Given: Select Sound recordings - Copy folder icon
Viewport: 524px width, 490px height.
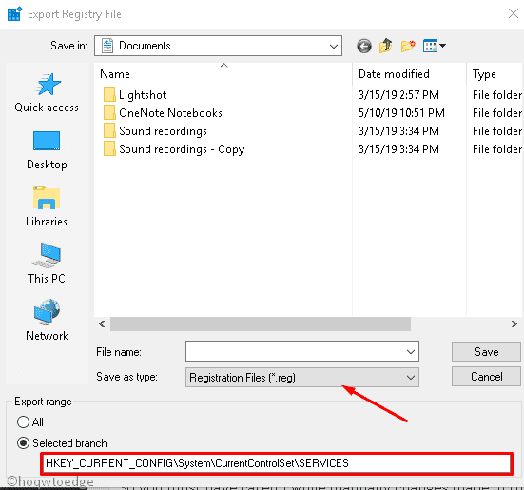Looking at the screenshot, I should (109, 148).
